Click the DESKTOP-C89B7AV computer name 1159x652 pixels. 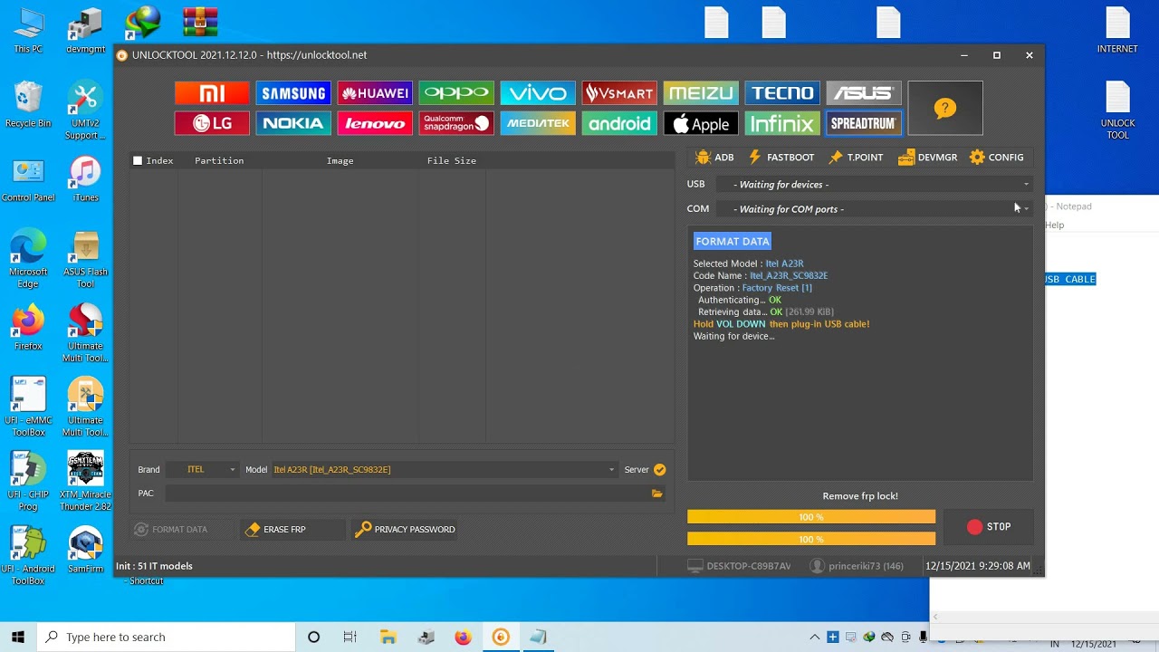tap(740, 566)
